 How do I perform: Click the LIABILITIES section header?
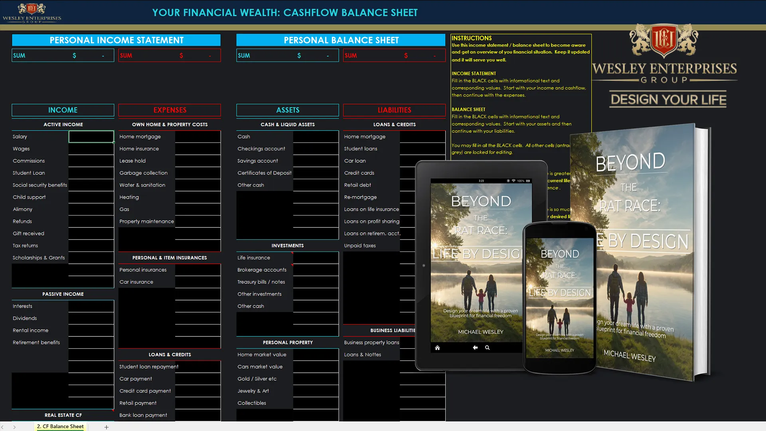click(394, 110)
